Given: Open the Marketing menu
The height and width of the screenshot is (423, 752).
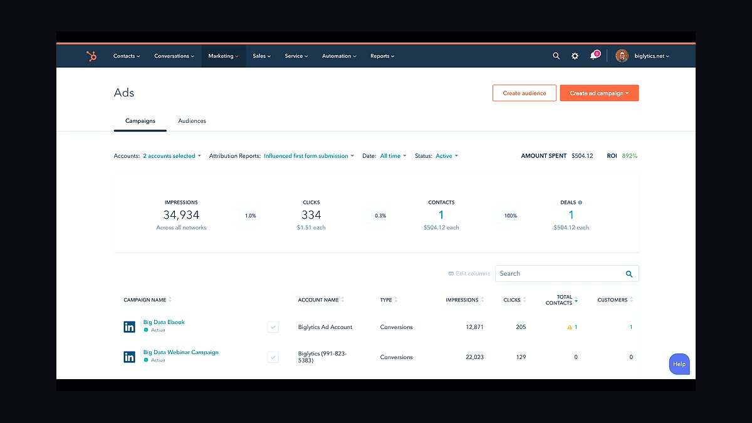Looking at the screenshot, I should click(224, 56).
